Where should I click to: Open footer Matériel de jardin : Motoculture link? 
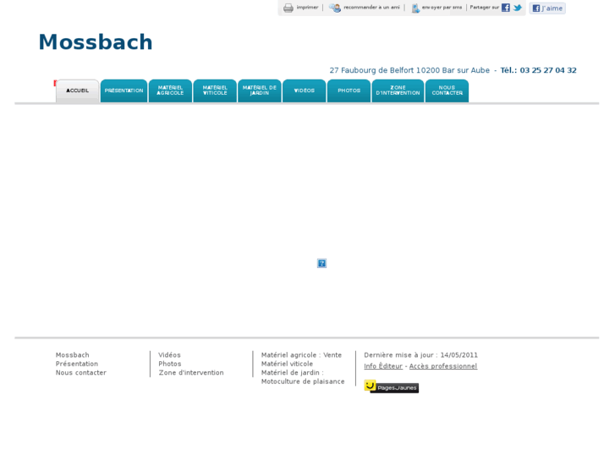pyautogui.click(x=303, y=377)
